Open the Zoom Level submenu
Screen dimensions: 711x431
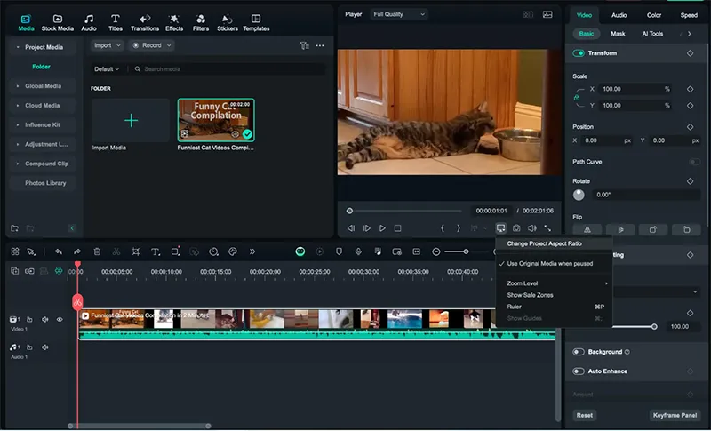click(x=554, y=283)
